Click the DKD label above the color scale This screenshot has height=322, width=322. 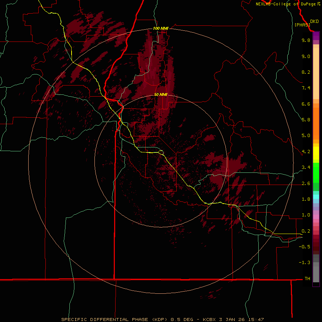[314, 21]
